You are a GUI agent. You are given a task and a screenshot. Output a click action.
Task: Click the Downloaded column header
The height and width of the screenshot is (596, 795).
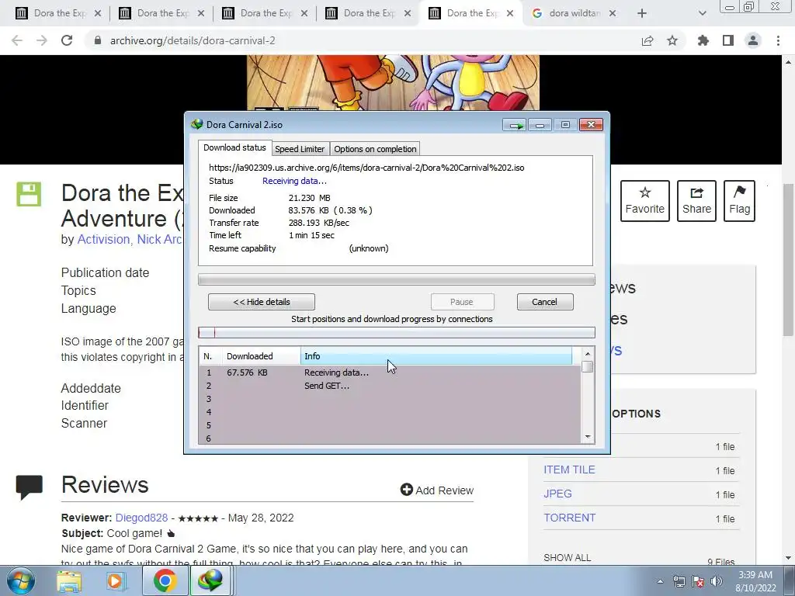261,356
